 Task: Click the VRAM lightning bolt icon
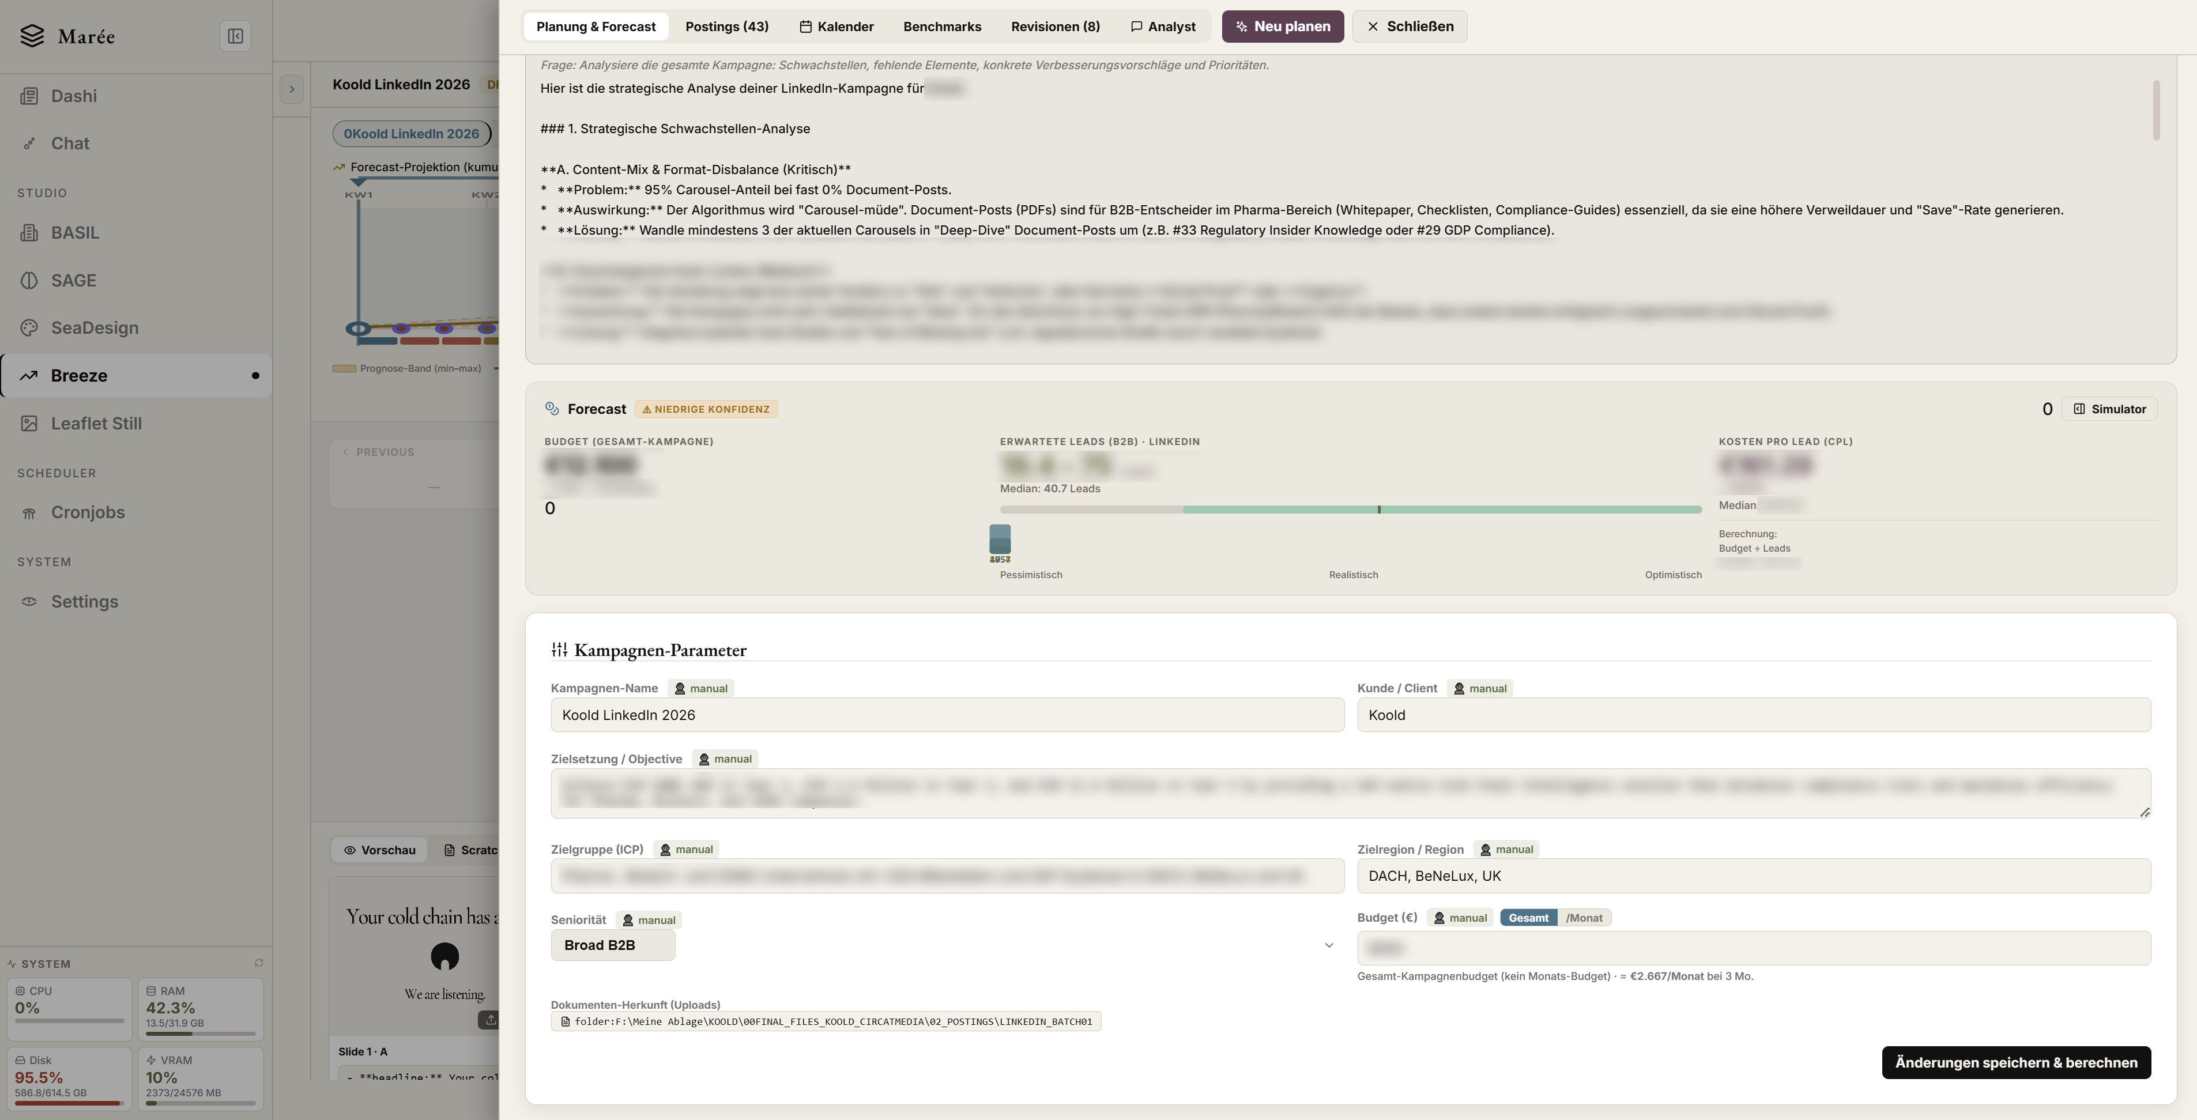(151, 1060)
